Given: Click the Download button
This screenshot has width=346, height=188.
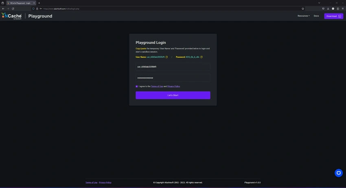Looking at the screenshot, I should pyautogui.click(x=333, y=16).
